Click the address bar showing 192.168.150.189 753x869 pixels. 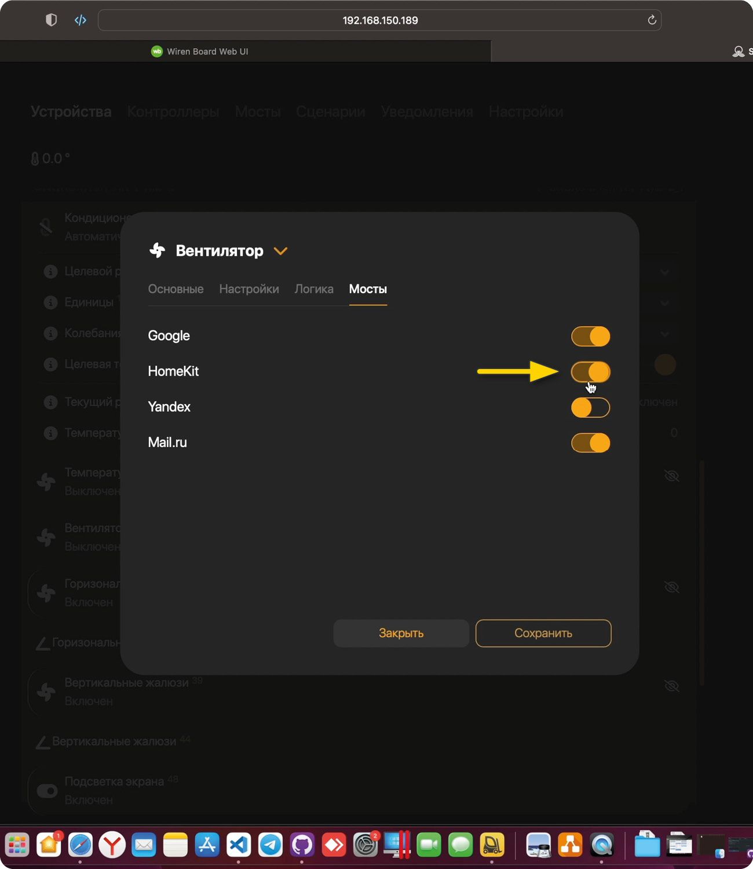click(379, 20)
